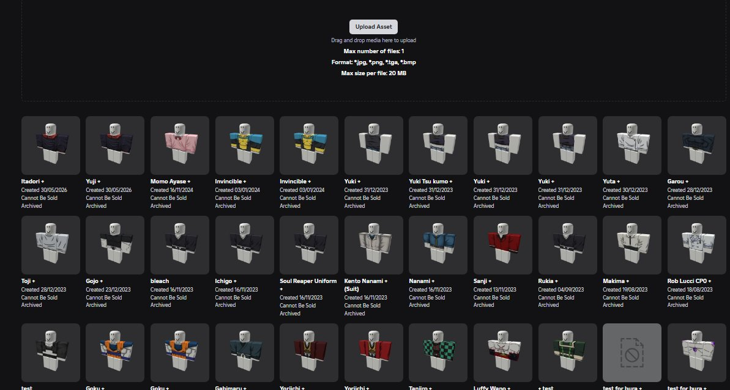
Task: Click the Kento Nanami + (Suit) name
Action: tap(366, 285)
